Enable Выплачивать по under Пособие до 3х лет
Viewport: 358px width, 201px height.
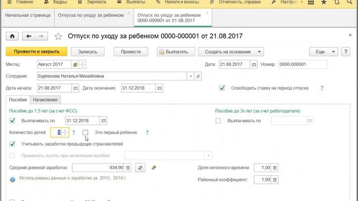point(218,121)
